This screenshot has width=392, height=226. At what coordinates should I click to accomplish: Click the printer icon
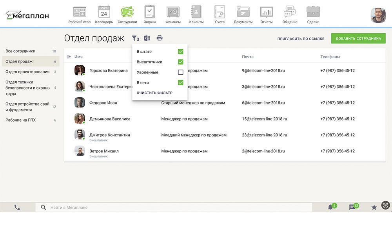click(160, 38)
